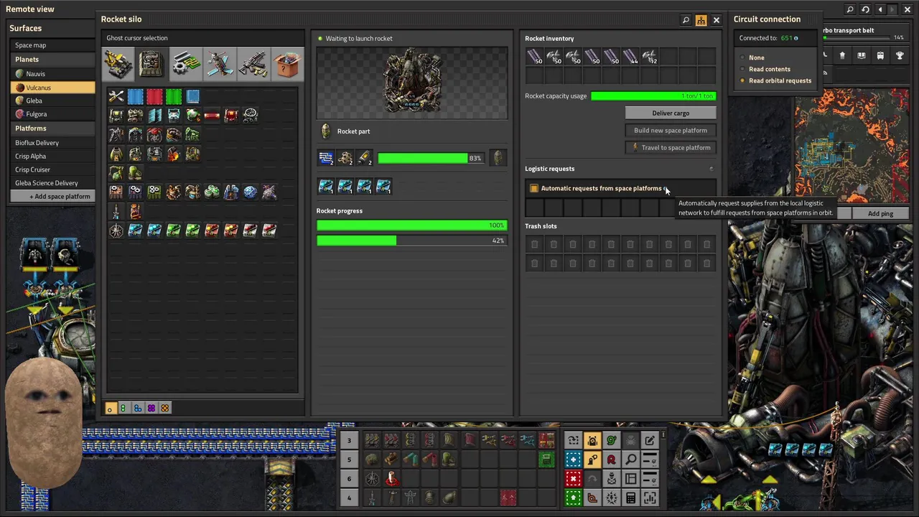Select Gleba in the Planets list
The image size is (919, 517).
coord(52,101)
